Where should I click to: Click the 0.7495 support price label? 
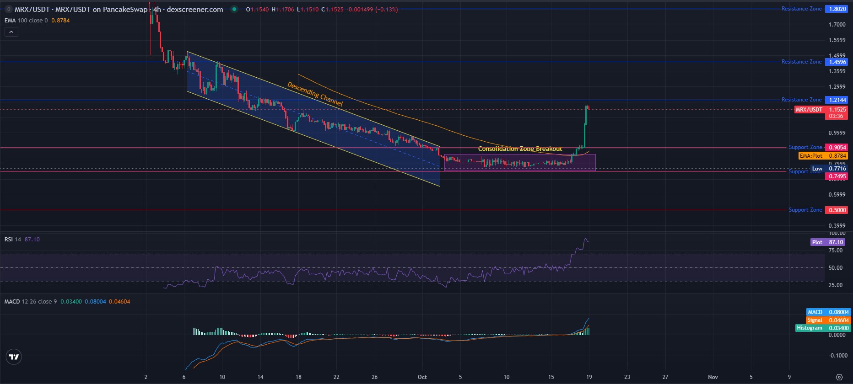tap(837, 176)
